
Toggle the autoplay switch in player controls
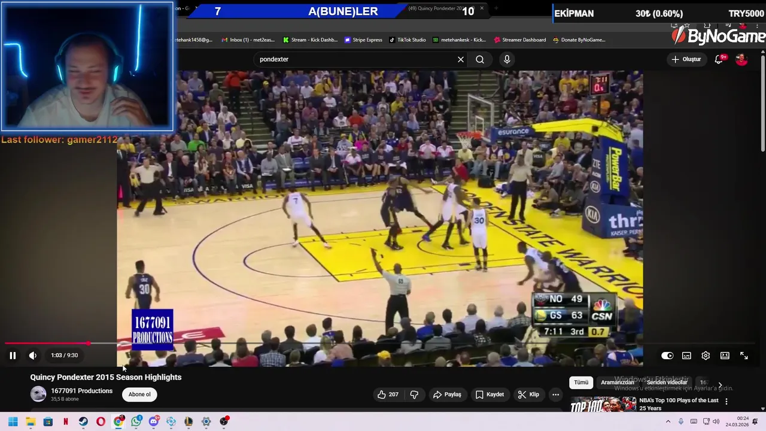[x=667, y=356]
